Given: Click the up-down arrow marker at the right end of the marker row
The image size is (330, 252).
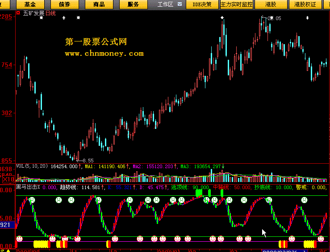Looking at the screenshot, I should coord(308,18).
